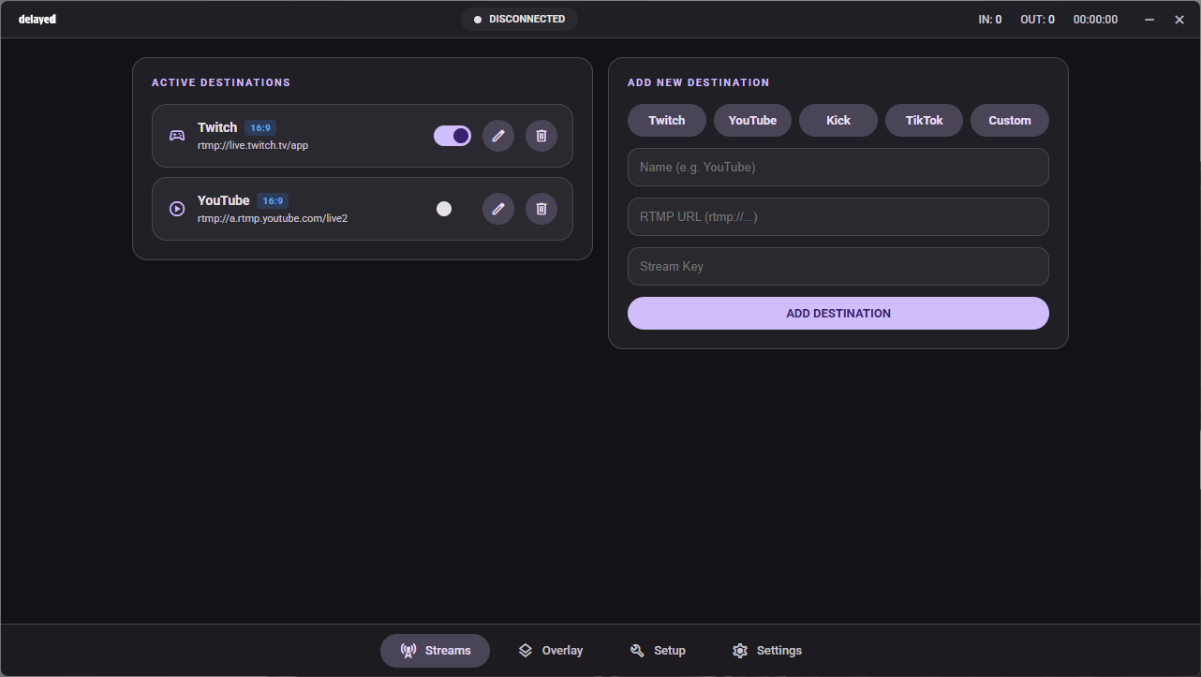
Task: Close the delayed window
Action: coord(1179,20)
